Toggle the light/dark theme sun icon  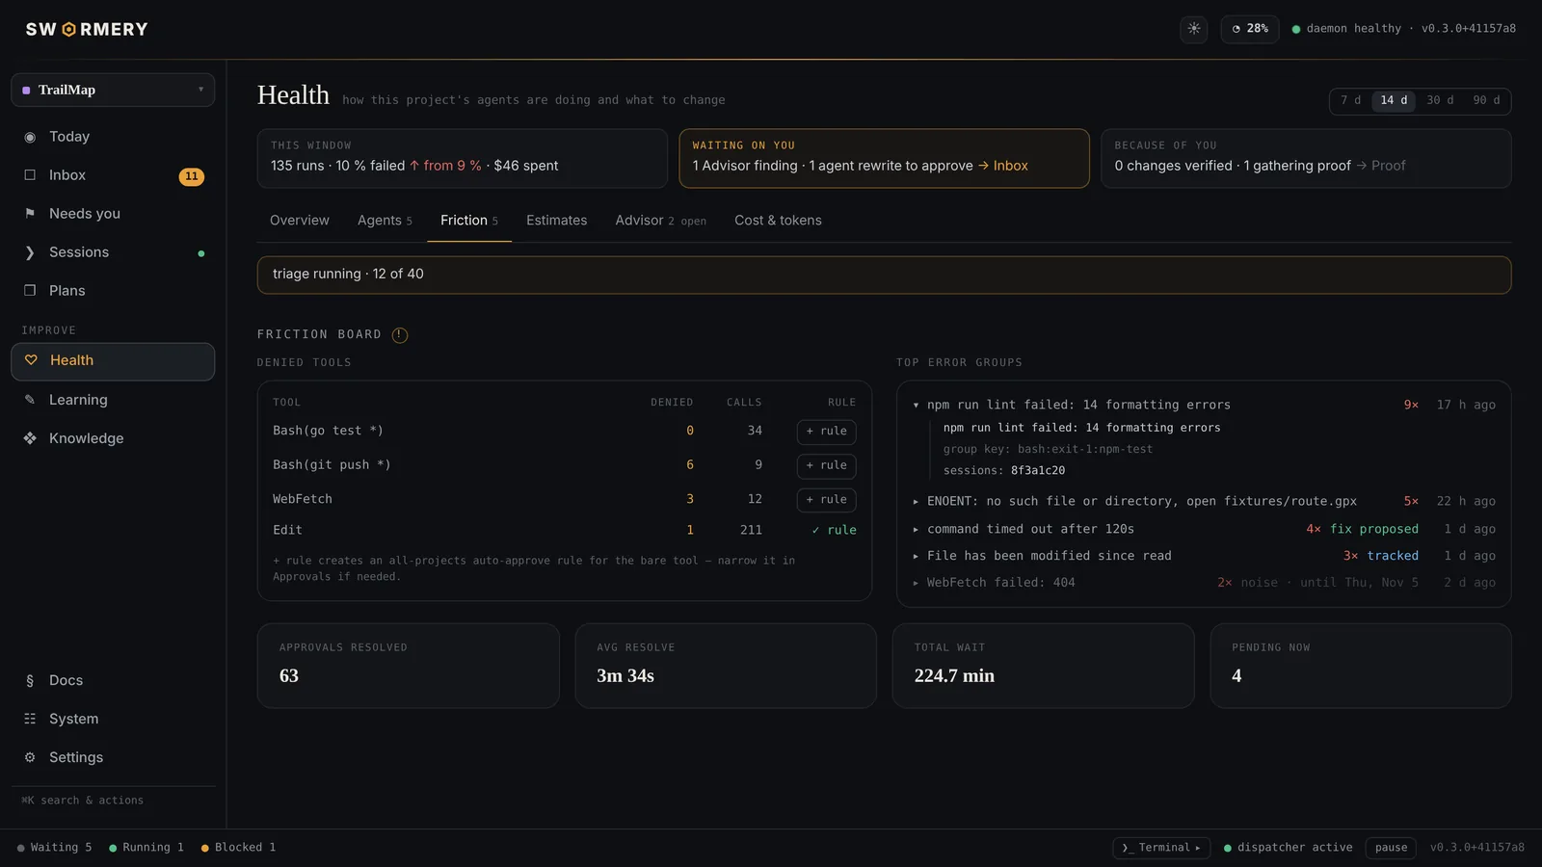pyautogui.click(x=1194, y=29)
